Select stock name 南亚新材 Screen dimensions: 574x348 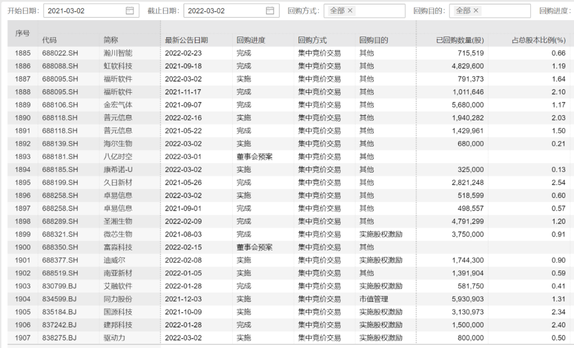(x=118, y=273)
